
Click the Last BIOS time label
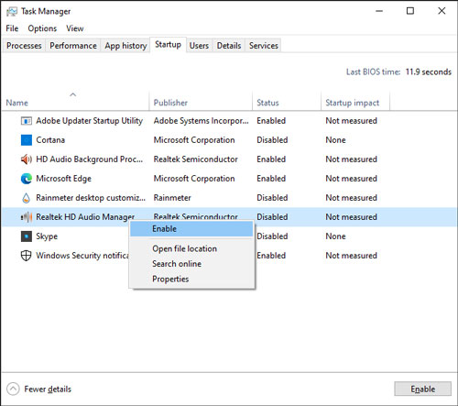[x=373, y=72]
